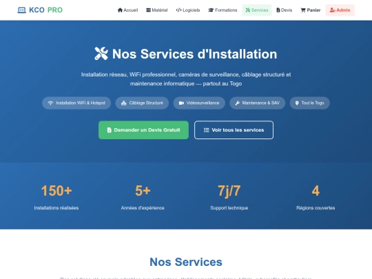Open the Formations menu item
Viewport: 372px width, 279px height.
click(223, 10)
